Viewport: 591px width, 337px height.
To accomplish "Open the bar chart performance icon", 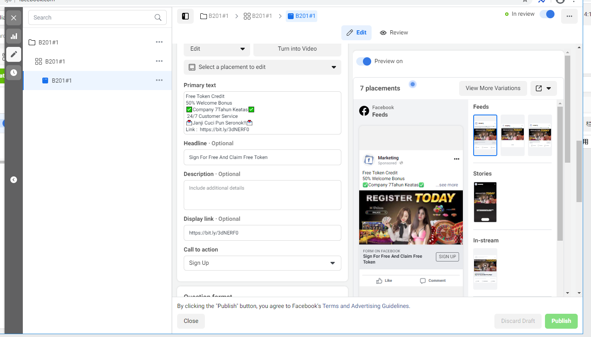I will 14,36.
